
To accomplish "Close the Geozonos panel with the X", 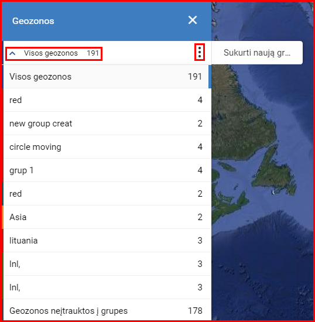I will coord(193,20).
